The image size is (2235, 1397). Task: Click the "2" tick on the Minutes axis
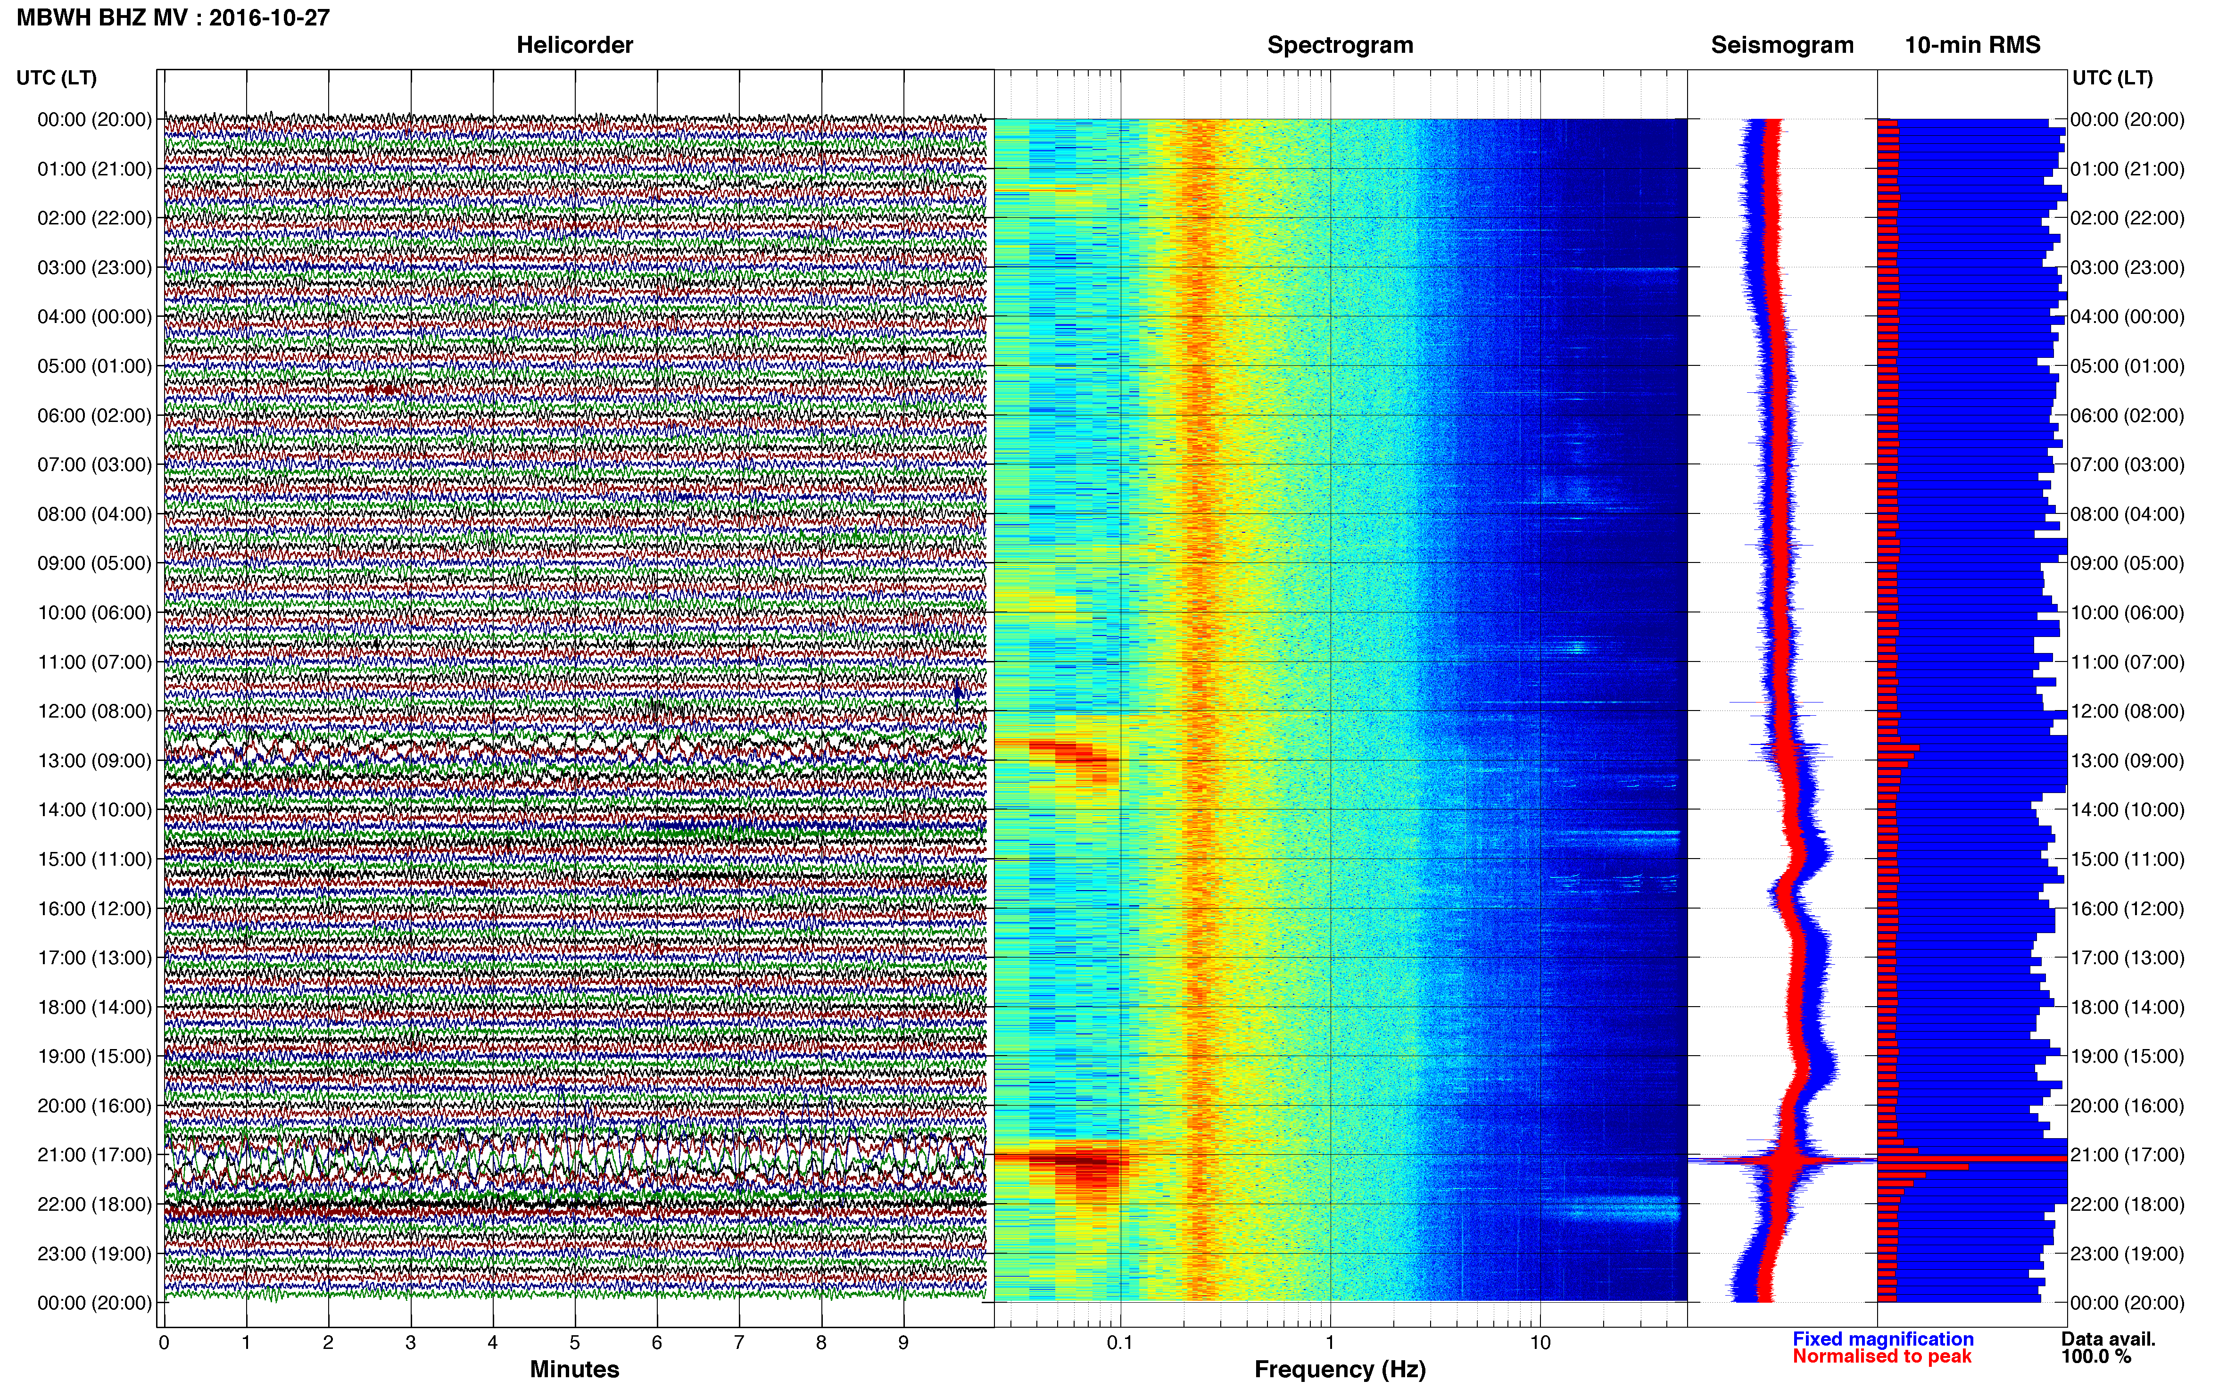coord(328,1342)
